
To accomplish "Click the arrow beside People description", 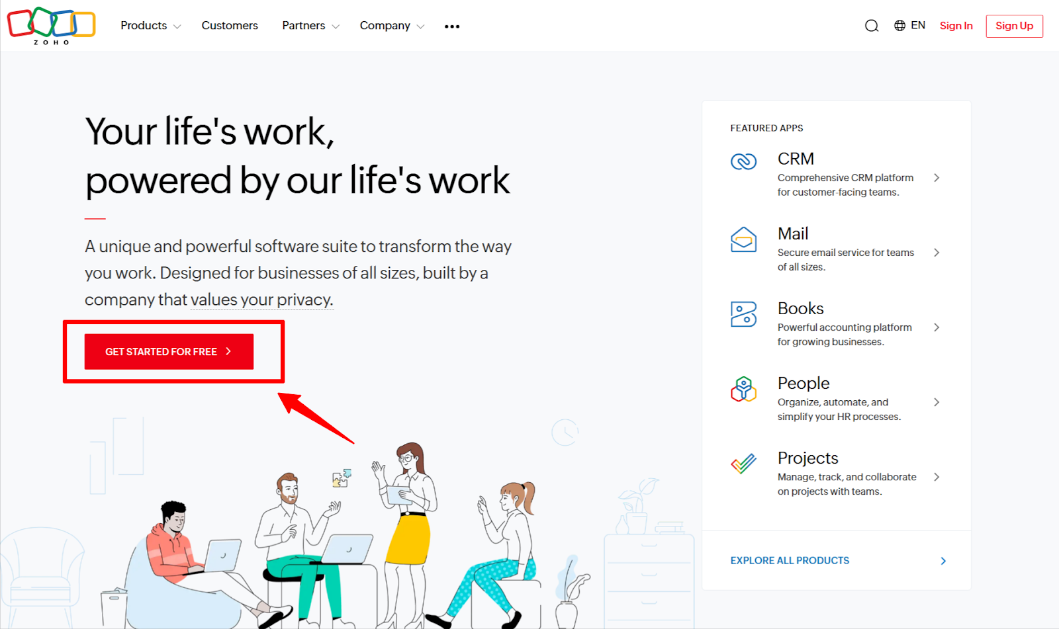I will click(x=937, y=402).
